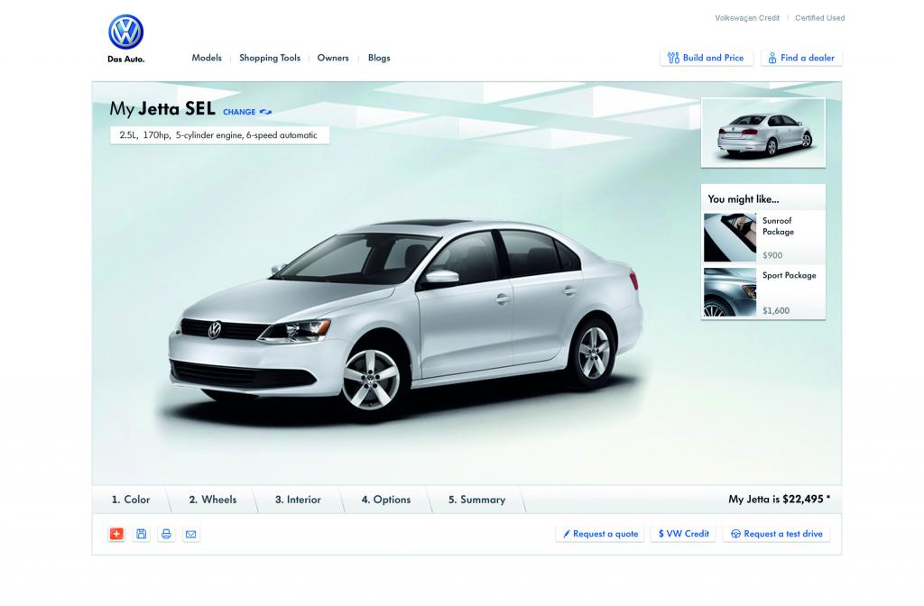
Task: Select the Sport Package thumbnail image
Action: [730, 292]
